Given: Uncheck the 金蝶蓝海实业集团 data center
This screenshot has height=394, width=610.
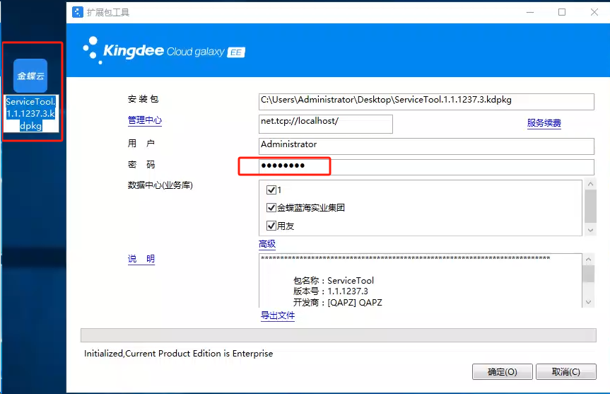Looking at the screenshot, I should coord(271,207).
